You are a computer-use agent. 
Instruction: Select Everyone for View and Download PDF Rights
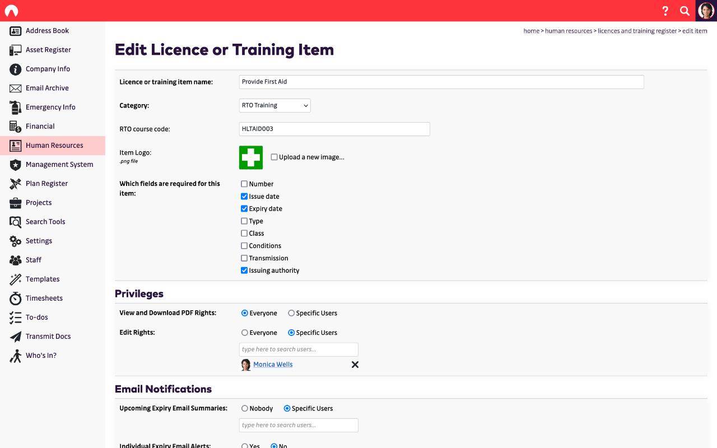pyautogui.click(x=244, y=313)
